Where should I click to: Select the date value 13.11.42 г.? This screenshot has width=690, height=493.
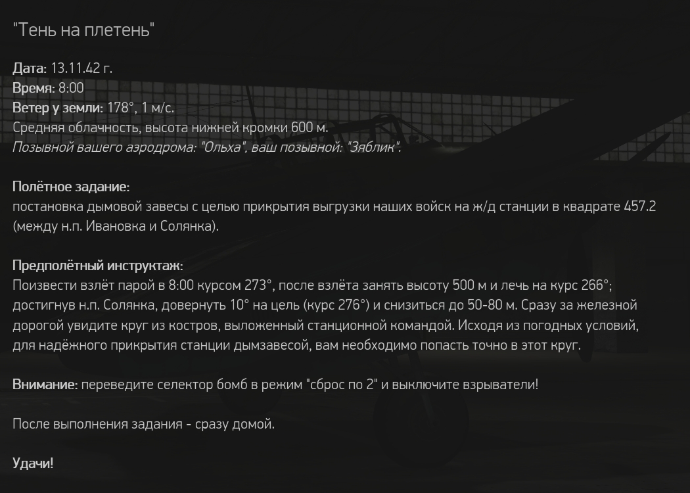(81, 68)
